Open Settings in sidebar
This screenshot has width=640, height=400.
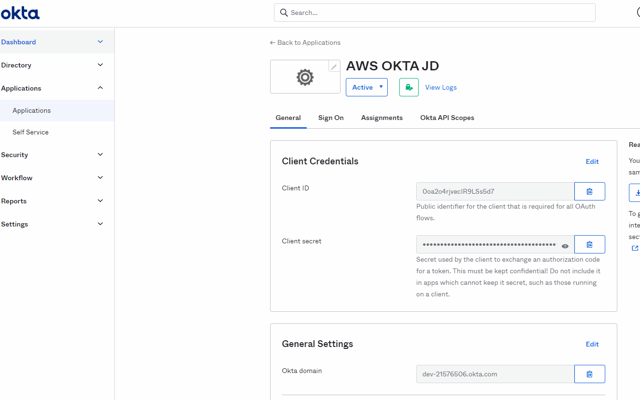(14, 224)
